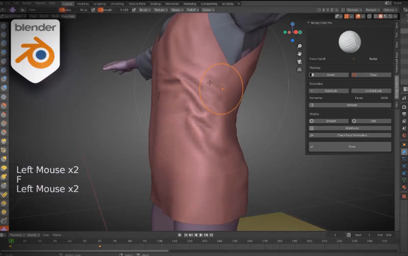Toggle perspective/orthographic grid icon
408x256 pixels.
pyautogui.click(x=300, y=70)
